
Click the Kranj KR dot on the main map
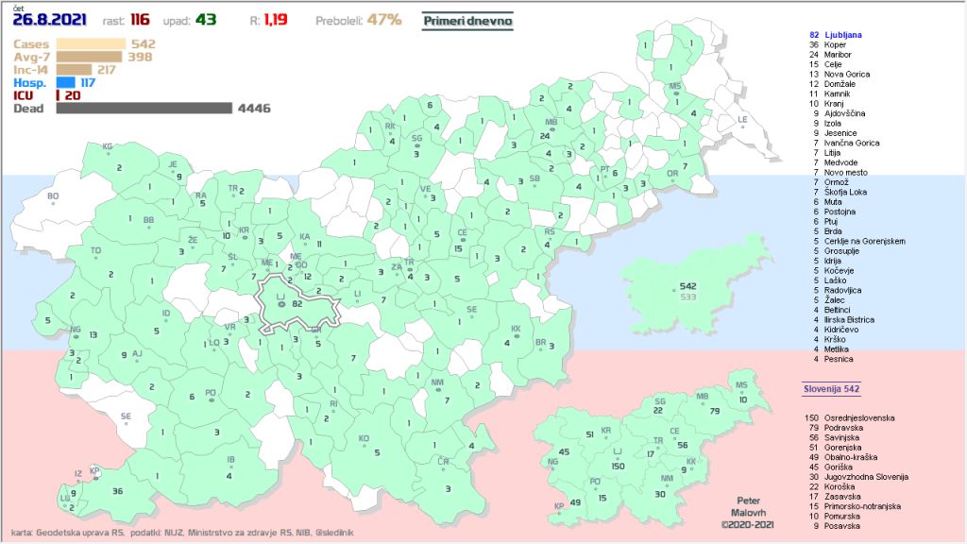[x=245, y=237]
